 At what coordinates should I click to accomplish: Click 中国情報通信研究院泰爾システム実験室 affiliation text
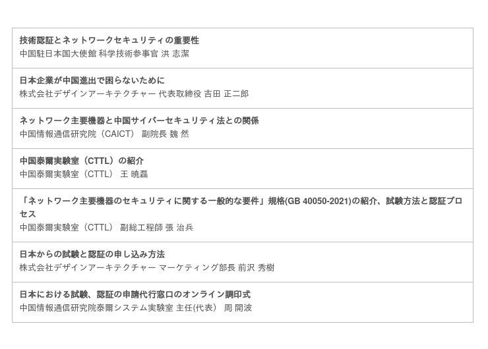point(96,308)
